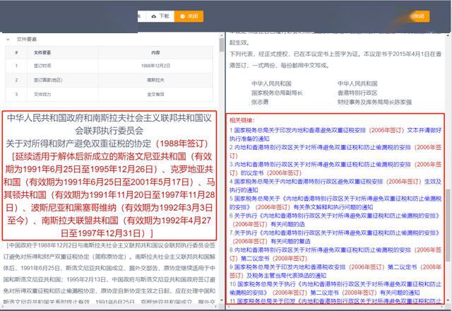Close the left document panel with orange 关闭 button
Viewport: 452px width, 311px height.
[x=189, y=16]
